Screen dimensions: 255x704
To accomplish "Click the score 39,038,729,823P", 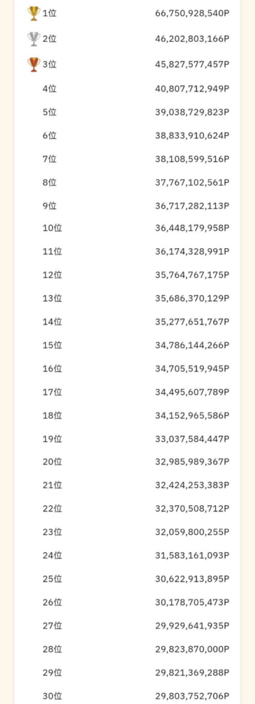I will tap(193, 112).
